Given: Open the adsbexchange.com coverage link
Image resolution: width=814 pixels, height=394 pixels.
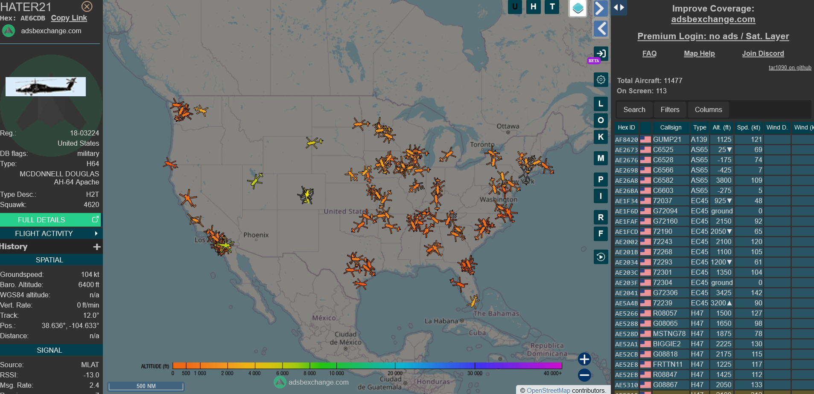Looking at the screenshot, I should (x=713, y=19).
